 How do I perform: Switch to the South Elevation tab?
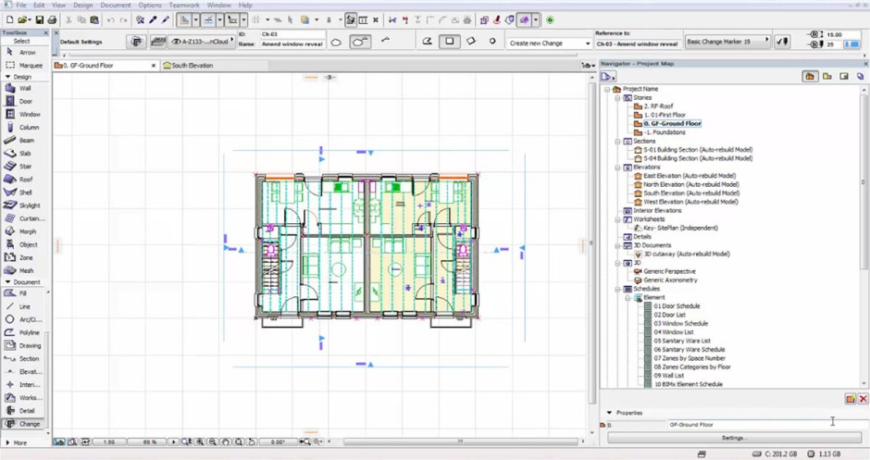(x=191, y=66)
